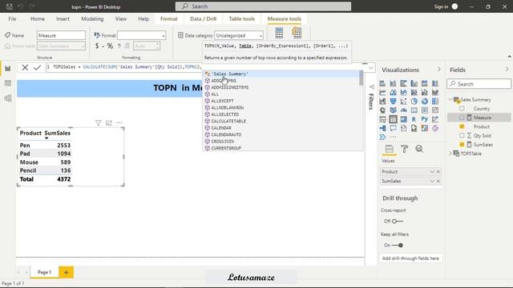Open the Page 1 report tab

tap(44, 272)
